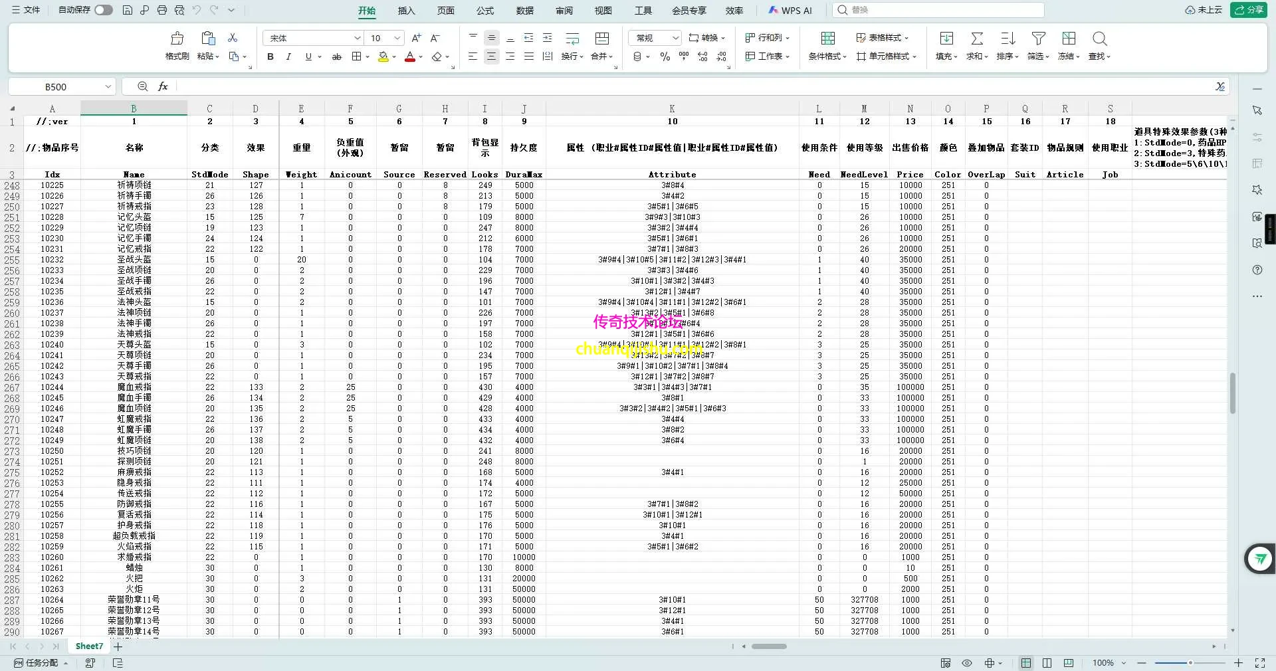Click the zoom magnifier icon in formula bar

click(142, 86)
